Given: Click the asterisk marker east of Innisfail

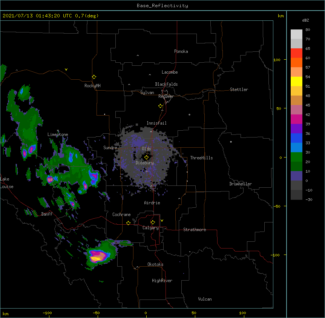Looking at the screenshot, I should [x=189, y=115].
